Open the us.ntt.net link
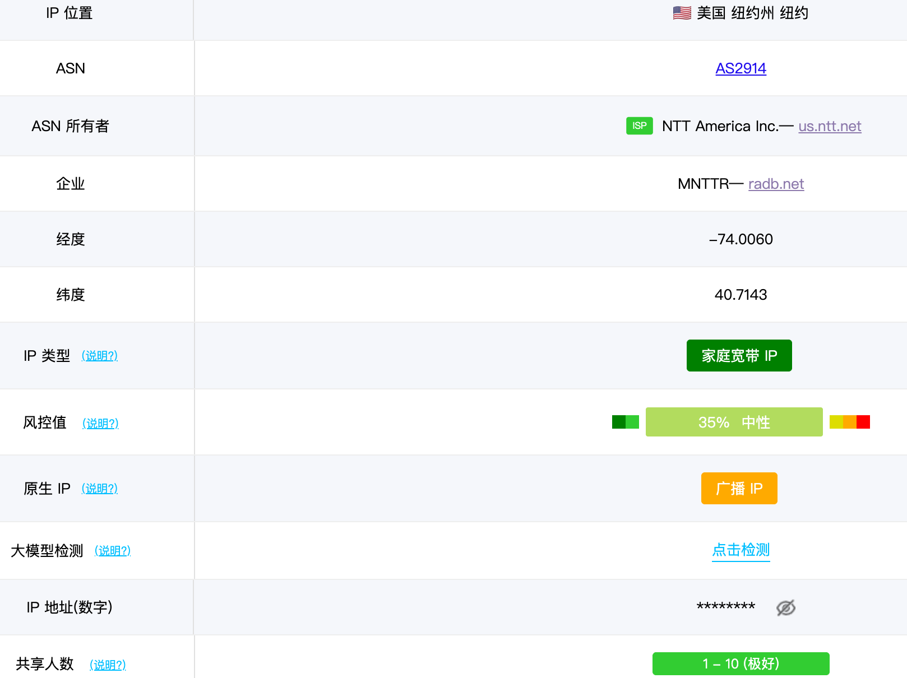This screenshot has width=907, height=678. [829, 126]
